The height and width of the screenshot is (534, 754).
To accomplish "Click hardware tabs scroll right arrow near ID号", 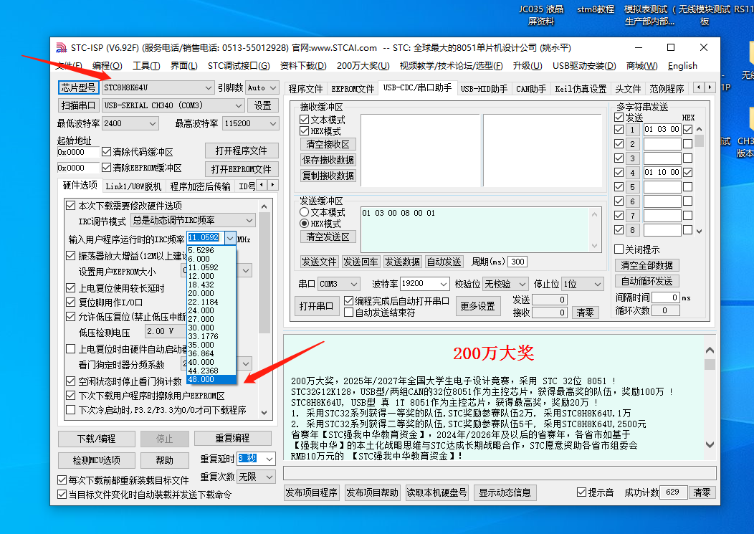I will [x=272, y=185].
